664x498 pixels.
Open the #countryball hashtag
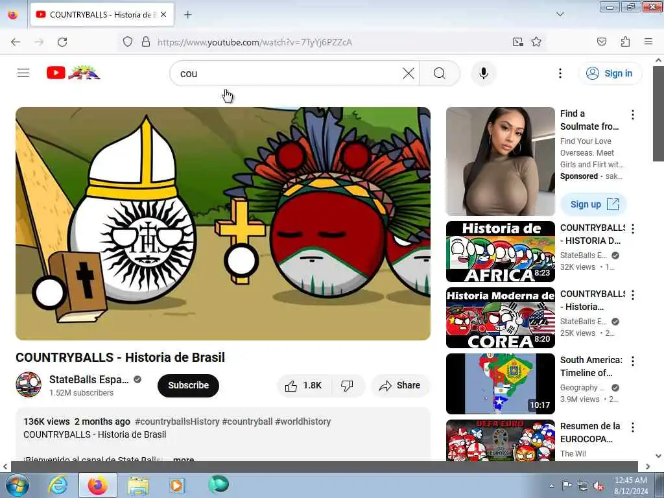pyautogui.click(x=247, y=421)
